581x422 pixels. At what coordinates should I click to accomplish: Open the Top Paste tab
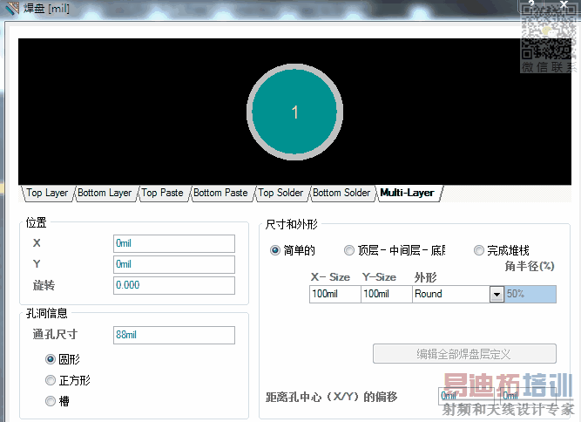pyautogui.click(x=162, y=194)
